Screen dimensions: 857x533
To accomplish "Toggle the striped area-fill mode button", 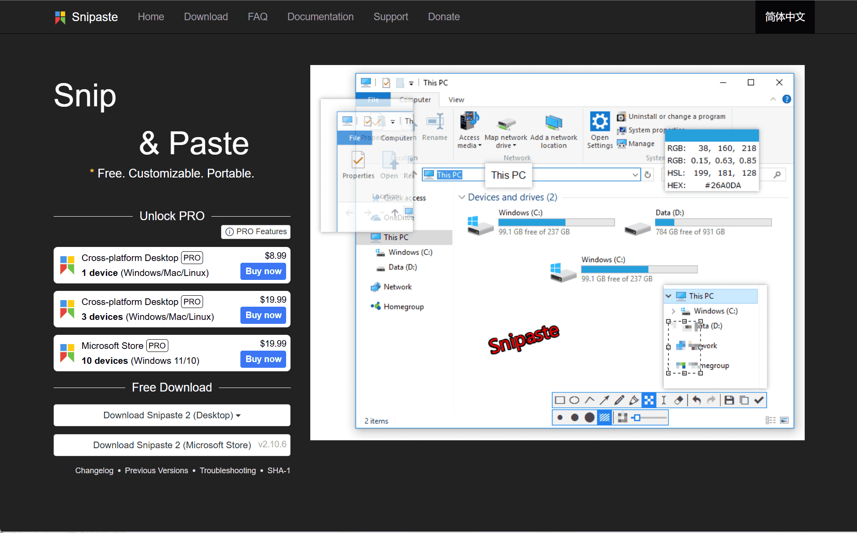I will [x=605, y=417].
